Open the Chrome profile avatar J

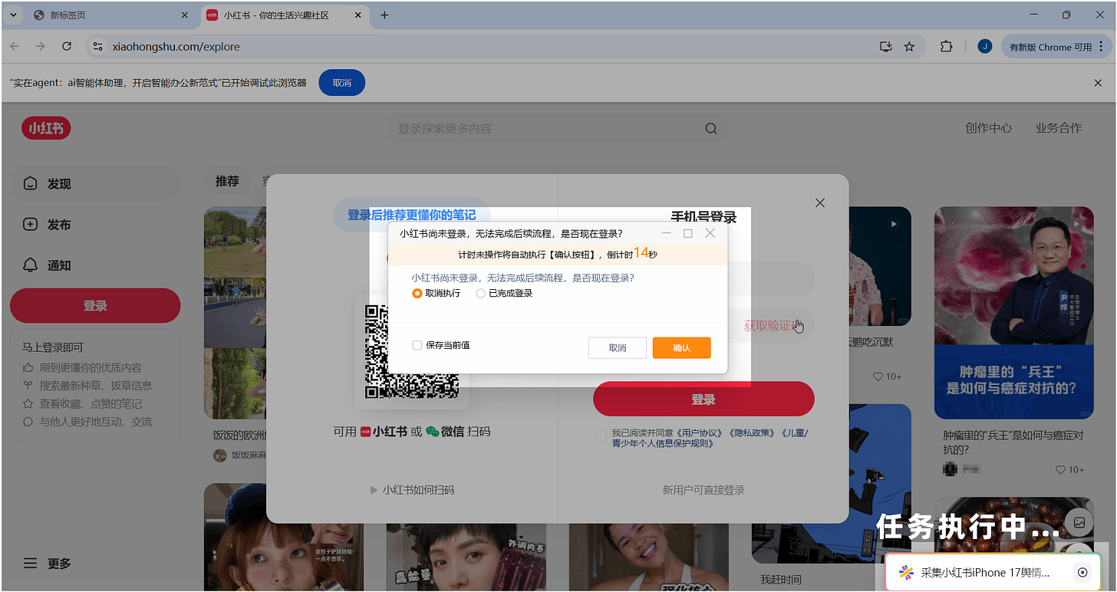pyautogui.click(x=984, y=46)
